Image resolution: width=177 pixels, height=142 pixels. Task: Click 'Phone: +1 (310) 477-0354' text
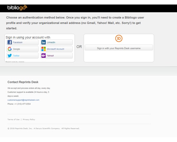click(19, 104)
